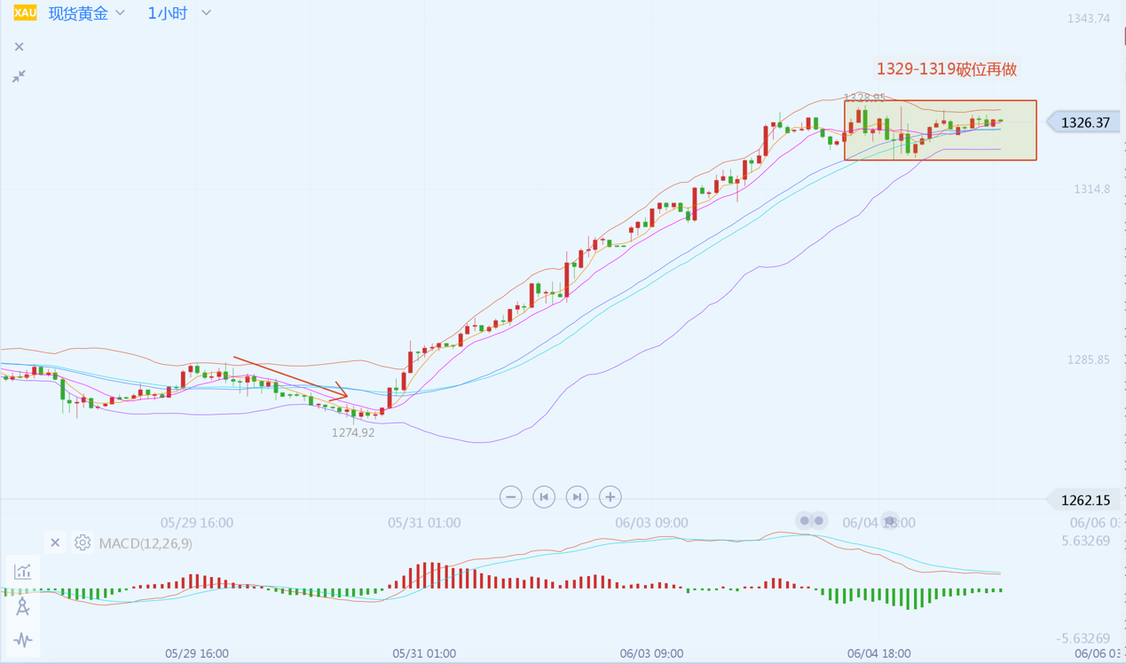Open MACD indicator settings gear
The image size is (1126, 664).
tap(83, 542)
